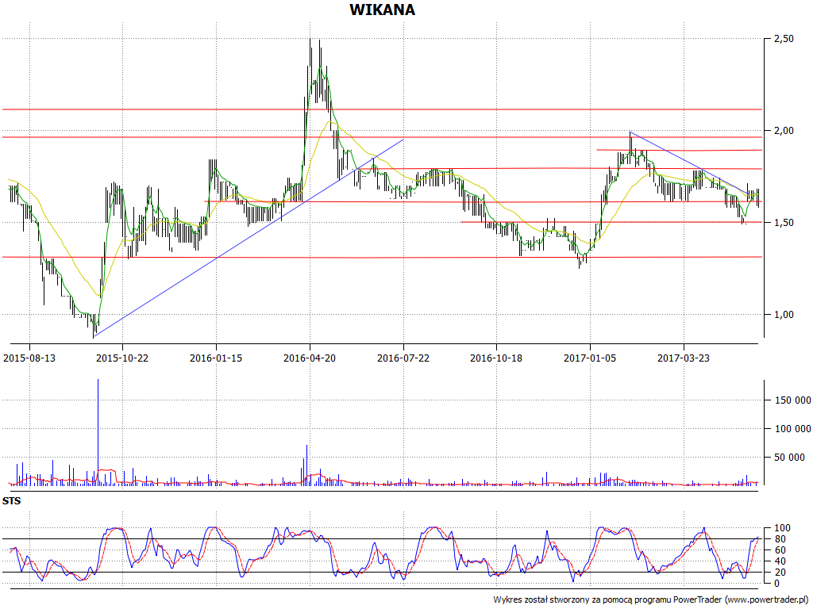813x609 pixels.
Task: Click the tallest volume spike bar
Action: click(x=98, y=432)
